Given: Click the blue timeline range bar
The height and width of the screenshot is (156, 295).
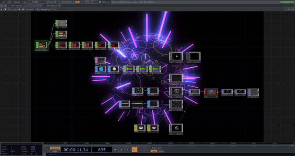Looking at the screenshot, I should [x=169, y=145].
